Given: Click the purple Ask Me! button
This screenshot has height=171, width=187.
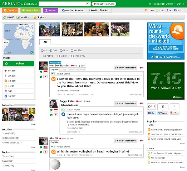Looking at the screenshot, I should 50,10.
